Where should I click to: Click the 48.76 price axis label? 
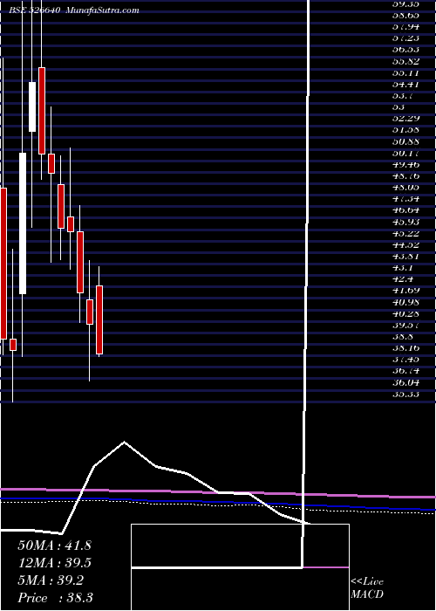(x=405, y=176)
